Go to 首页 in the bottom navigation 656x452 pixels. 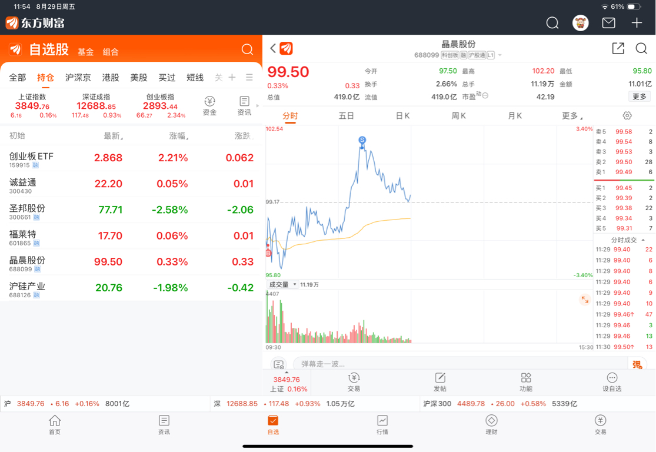pyautogui.click(x=55, y=425)
